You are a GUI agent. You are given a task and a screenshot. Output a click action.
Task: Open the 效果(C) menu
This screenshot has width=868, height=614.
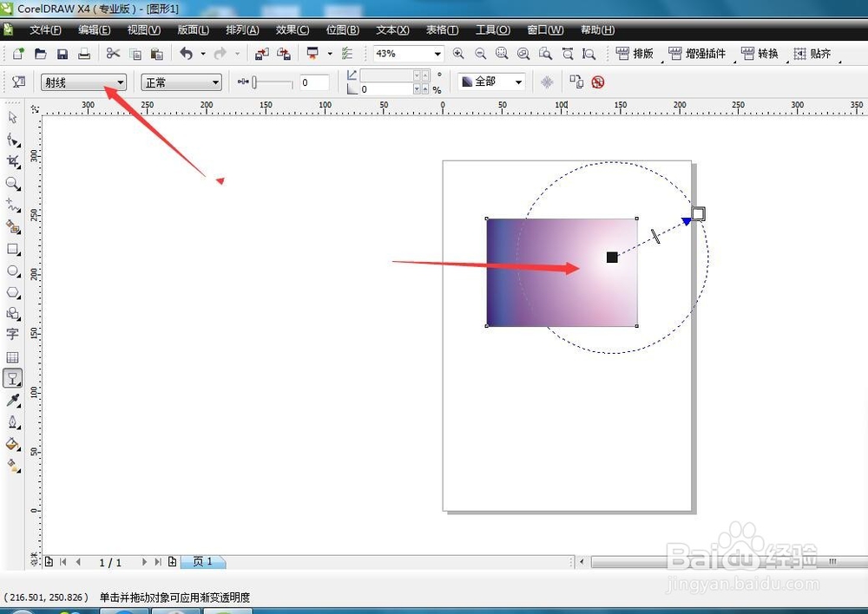coord(293,29)
